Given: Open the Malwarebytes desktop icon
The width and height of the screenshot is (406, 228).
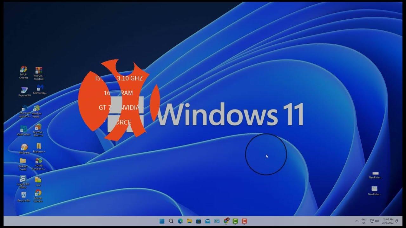Looking at the screenshot, I should [x=40, y=89].
